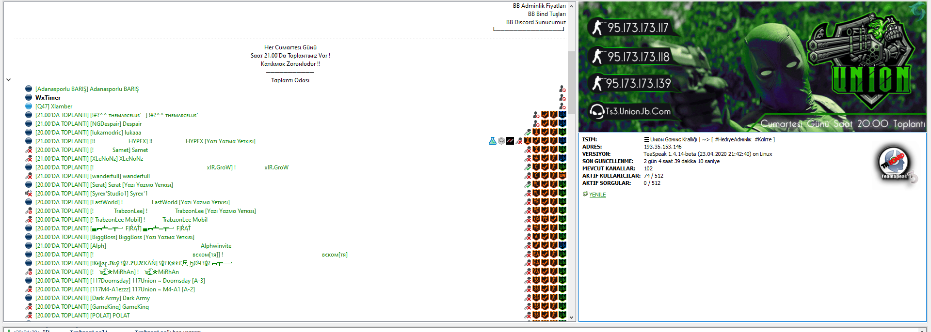Click the query-client icon in WxTimer's row
The image size is (931, 332).
pyautogui.click(x=562, y=97)
